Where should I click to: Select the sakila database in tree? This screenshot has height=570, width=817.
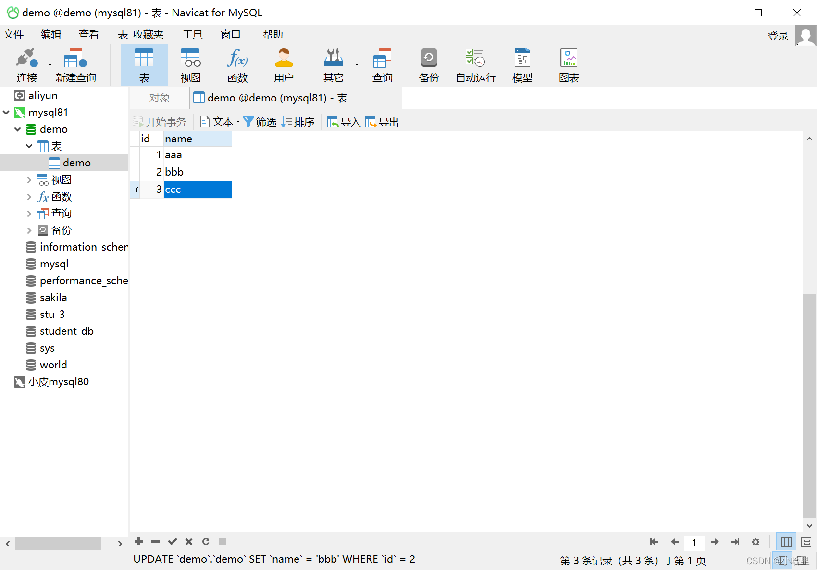(53, 298)
